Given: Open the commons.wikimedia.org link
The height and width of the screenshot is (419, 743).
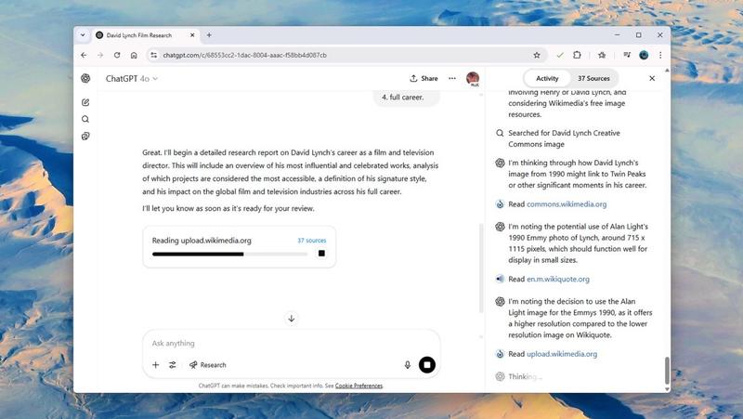Looking at the screenshot, I should (567, 204).
